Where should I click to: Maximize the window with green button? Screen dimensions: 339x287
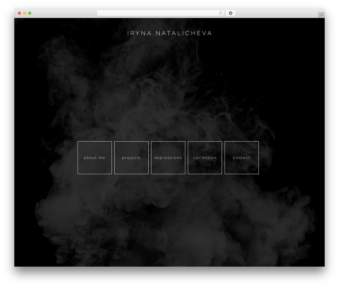click(x=30, y=13)
